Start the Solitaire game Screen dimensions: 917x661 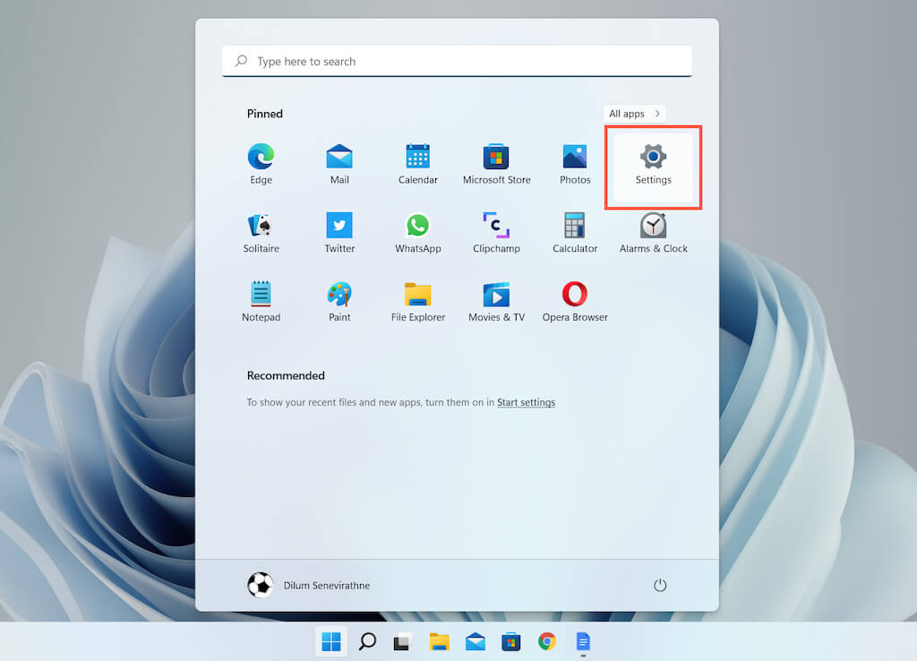coord(261,233)
